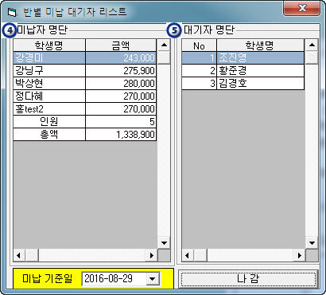
Task: Click total amount 1,338,900 cell
Action: tap(121, 134)
